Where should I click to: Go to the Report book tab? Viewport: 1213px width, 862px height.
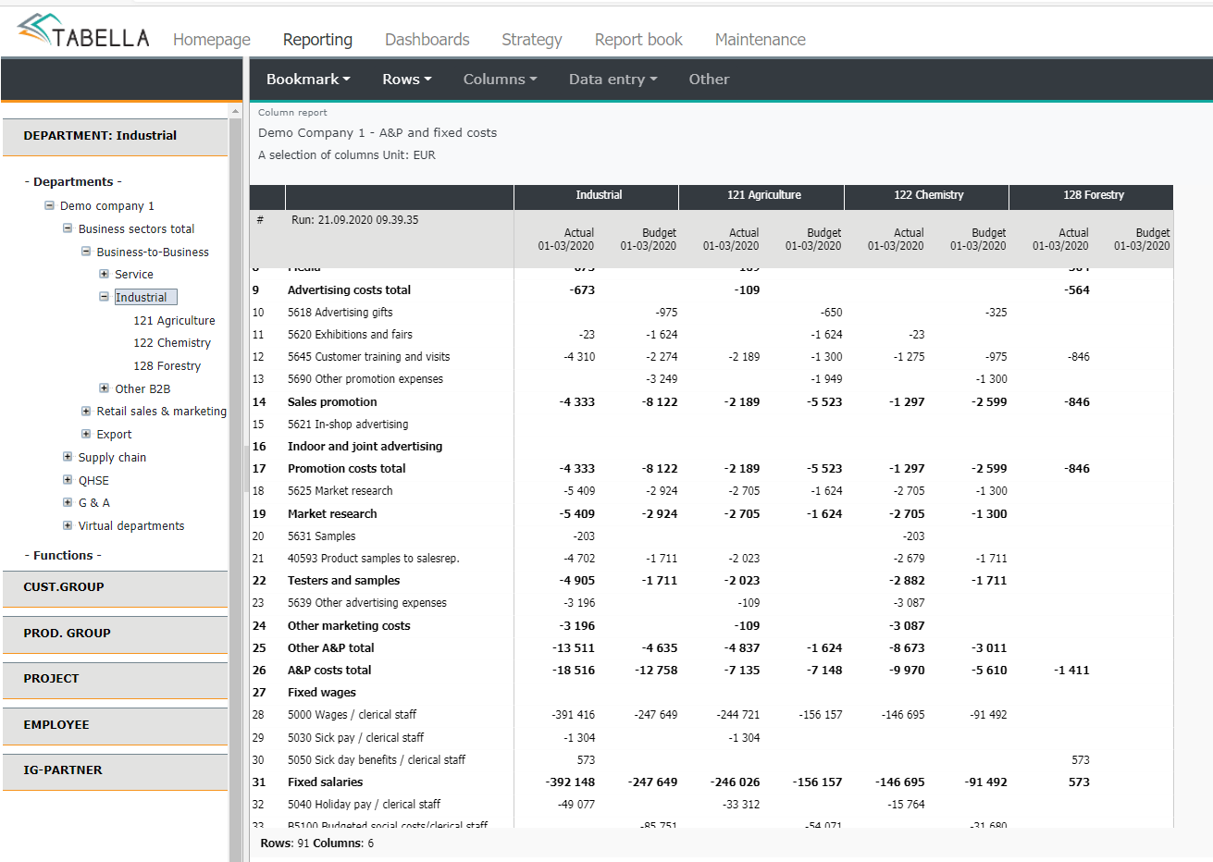[638, 40]
